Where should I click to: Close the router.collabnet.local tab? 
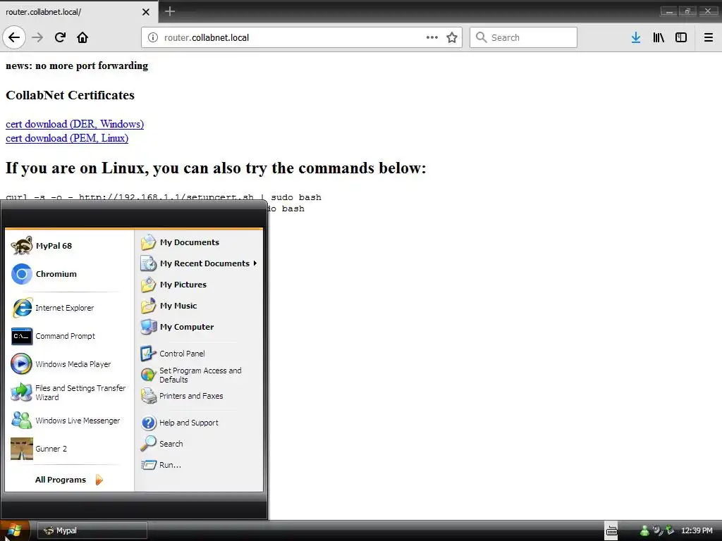pyautogui.click(x=145, y=12)
